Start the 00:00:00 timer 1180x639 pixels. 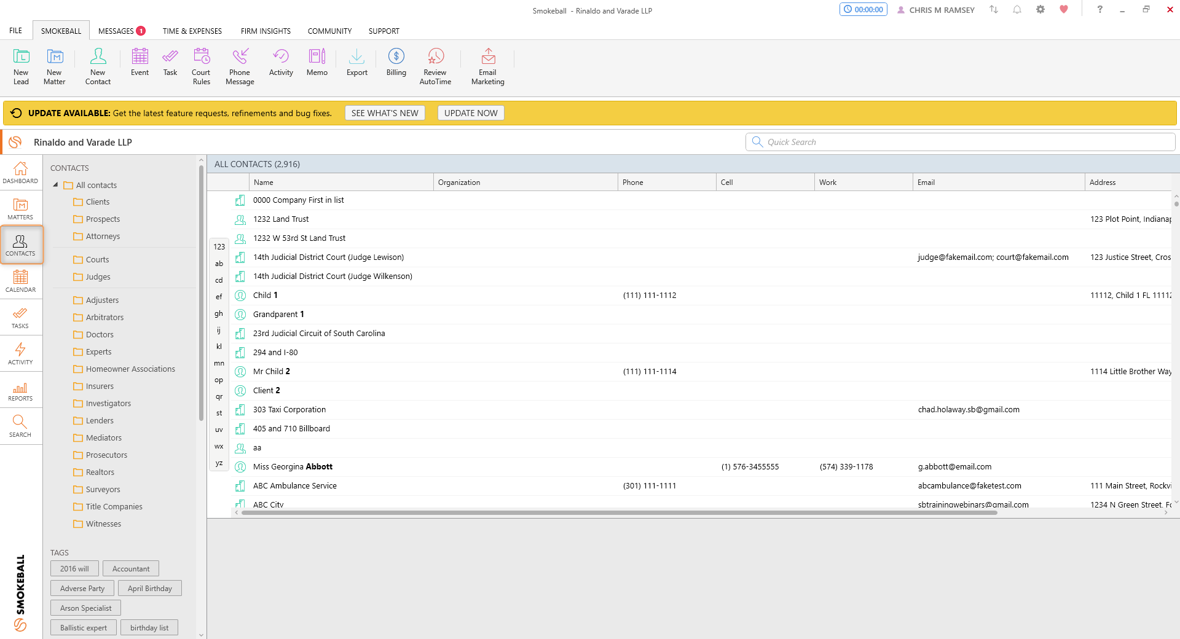click(x=863, y=9)
